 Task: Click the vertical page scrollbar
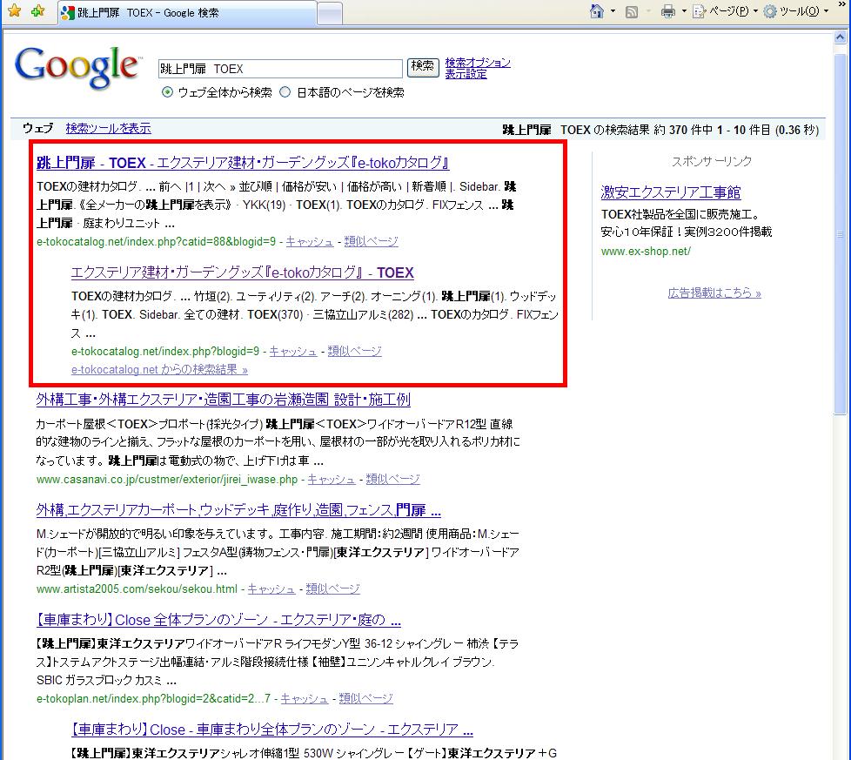point(841,392)
